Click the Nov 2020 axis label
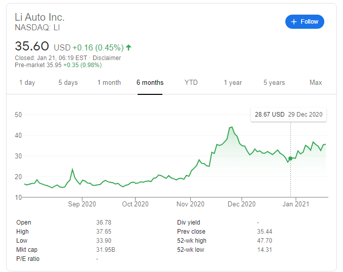This screenshot has width=343, height=272. click(x=190, y=204)
